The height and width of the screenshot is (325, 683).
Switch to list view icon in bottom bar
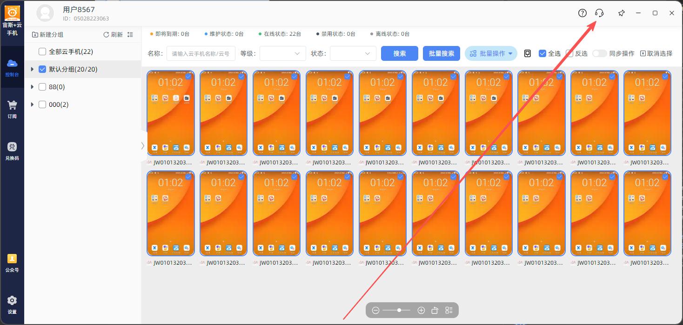coord(449,310)
